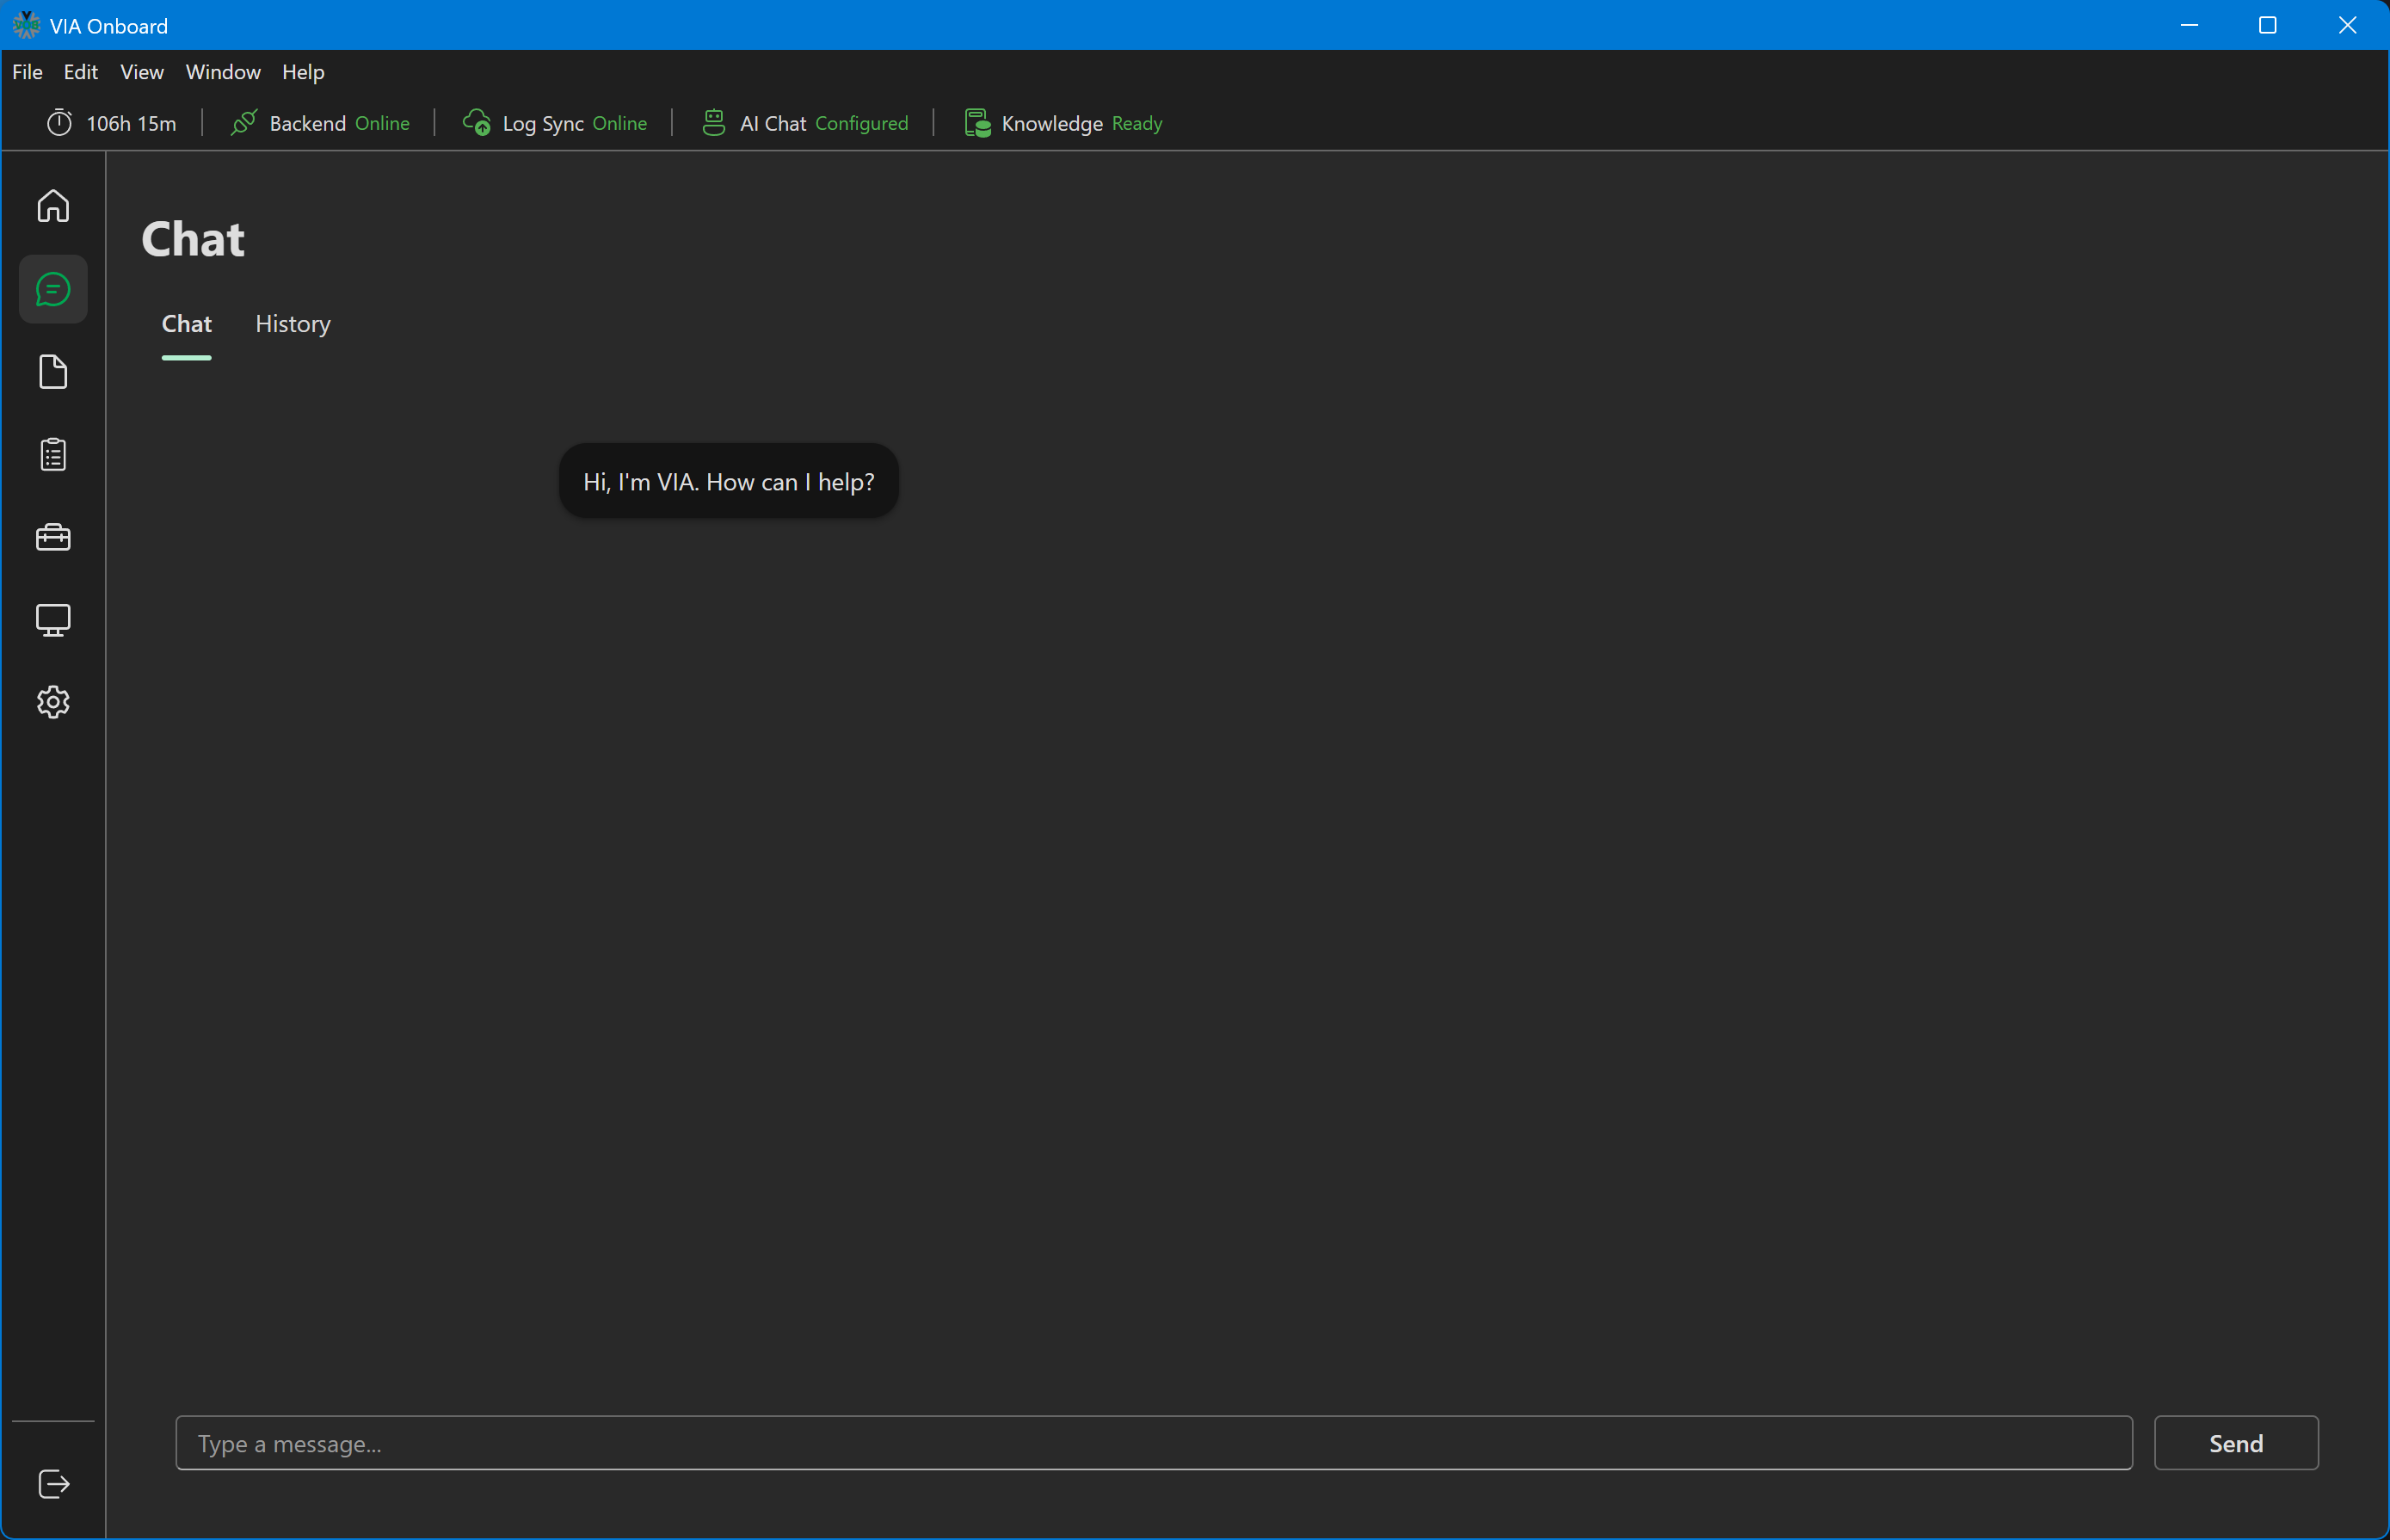Open the toolbox briefcase sidebar icon
The image size is (2390, 1540).
tap(53, 537)
